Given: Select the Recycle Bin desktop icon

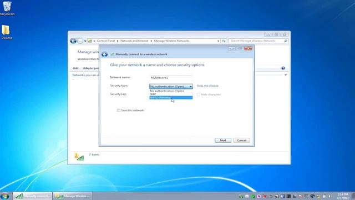Looking at the screenshot, I should coord(7,8).
